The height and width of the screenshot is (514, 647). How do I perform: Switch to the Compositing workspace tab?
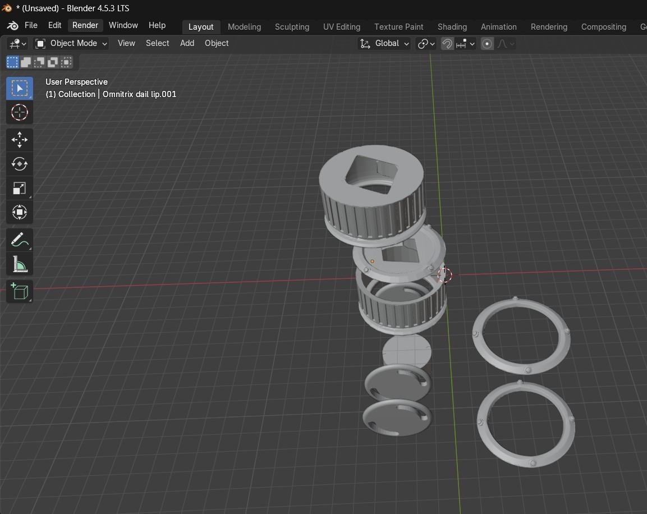603,27
